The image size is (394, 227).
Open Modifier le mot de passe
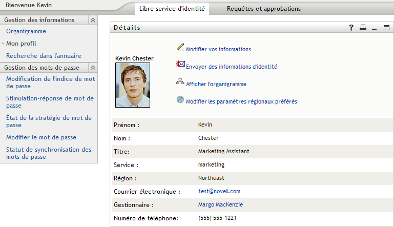(x=41, y=137)
